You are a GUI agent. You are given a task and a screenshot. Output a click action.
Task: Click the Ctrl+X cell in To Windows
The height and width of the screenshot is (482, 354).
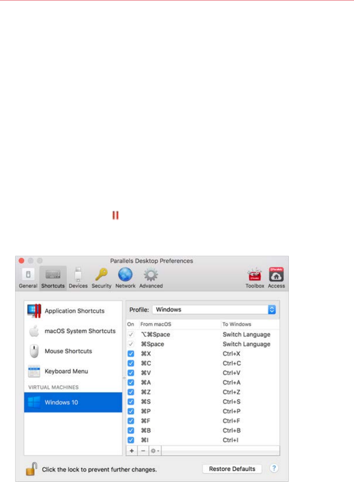pyautogui.click(x=231, y=354)
